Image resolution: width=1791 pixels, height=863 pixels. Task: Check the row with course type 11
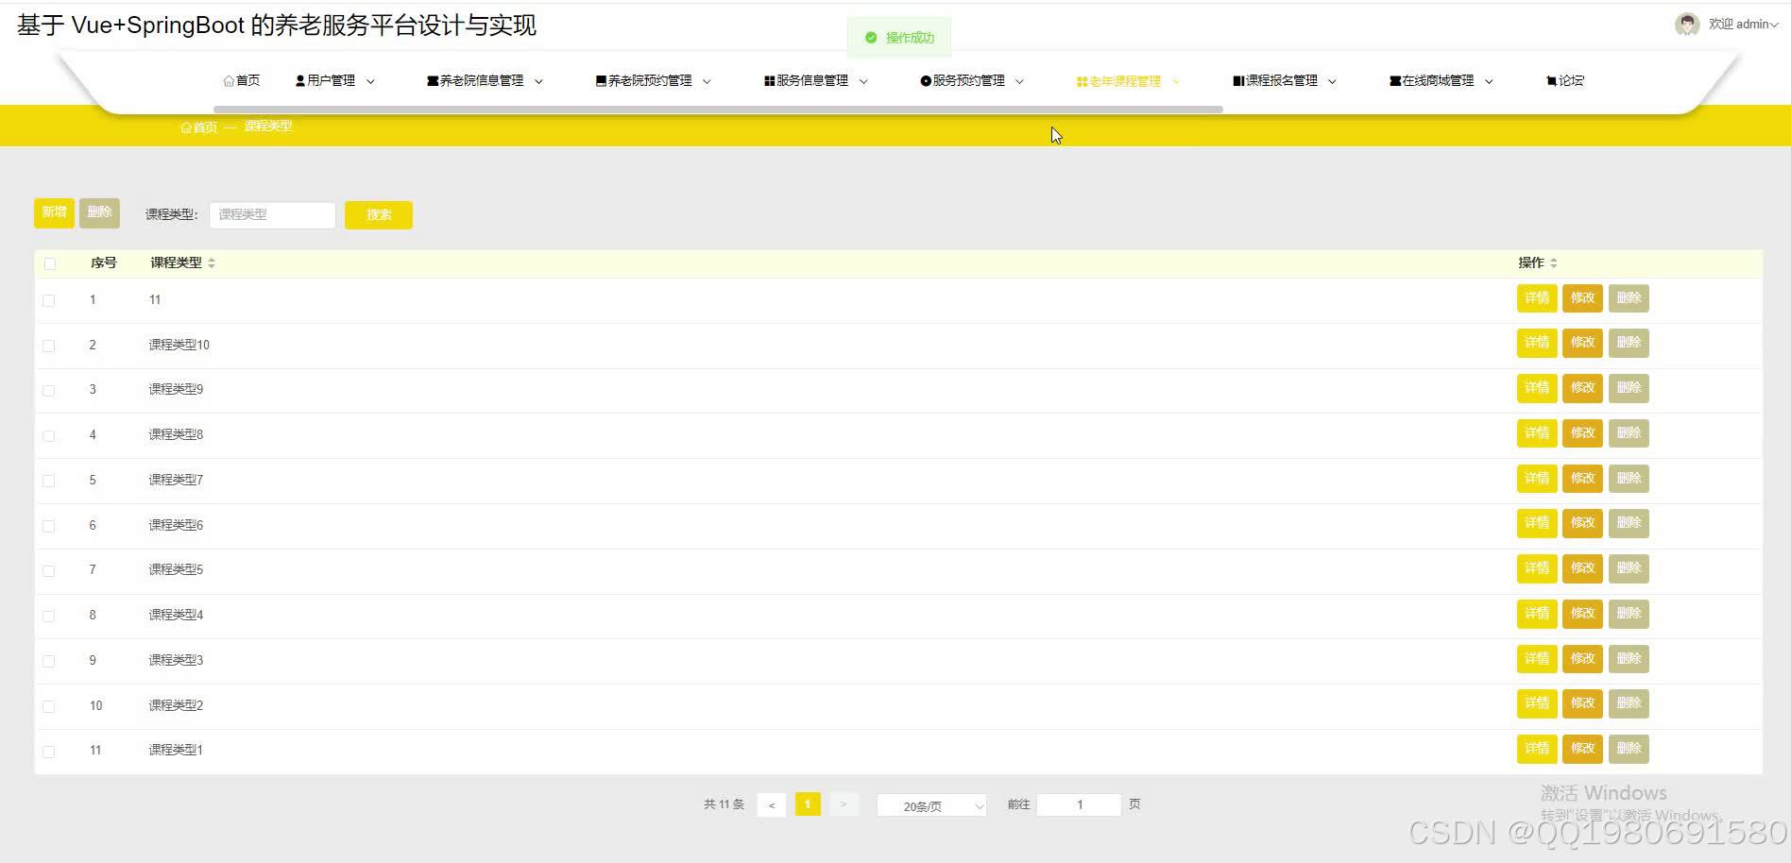point(49,301)
